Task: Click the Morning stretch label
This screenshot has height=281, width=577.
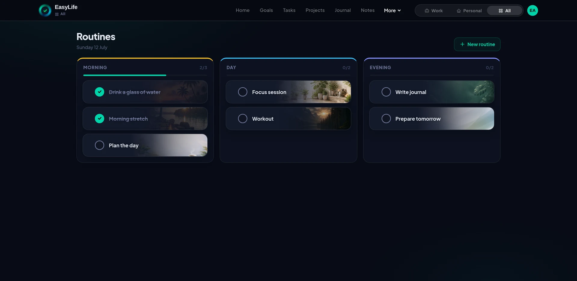Action: [x=128, y=119]
